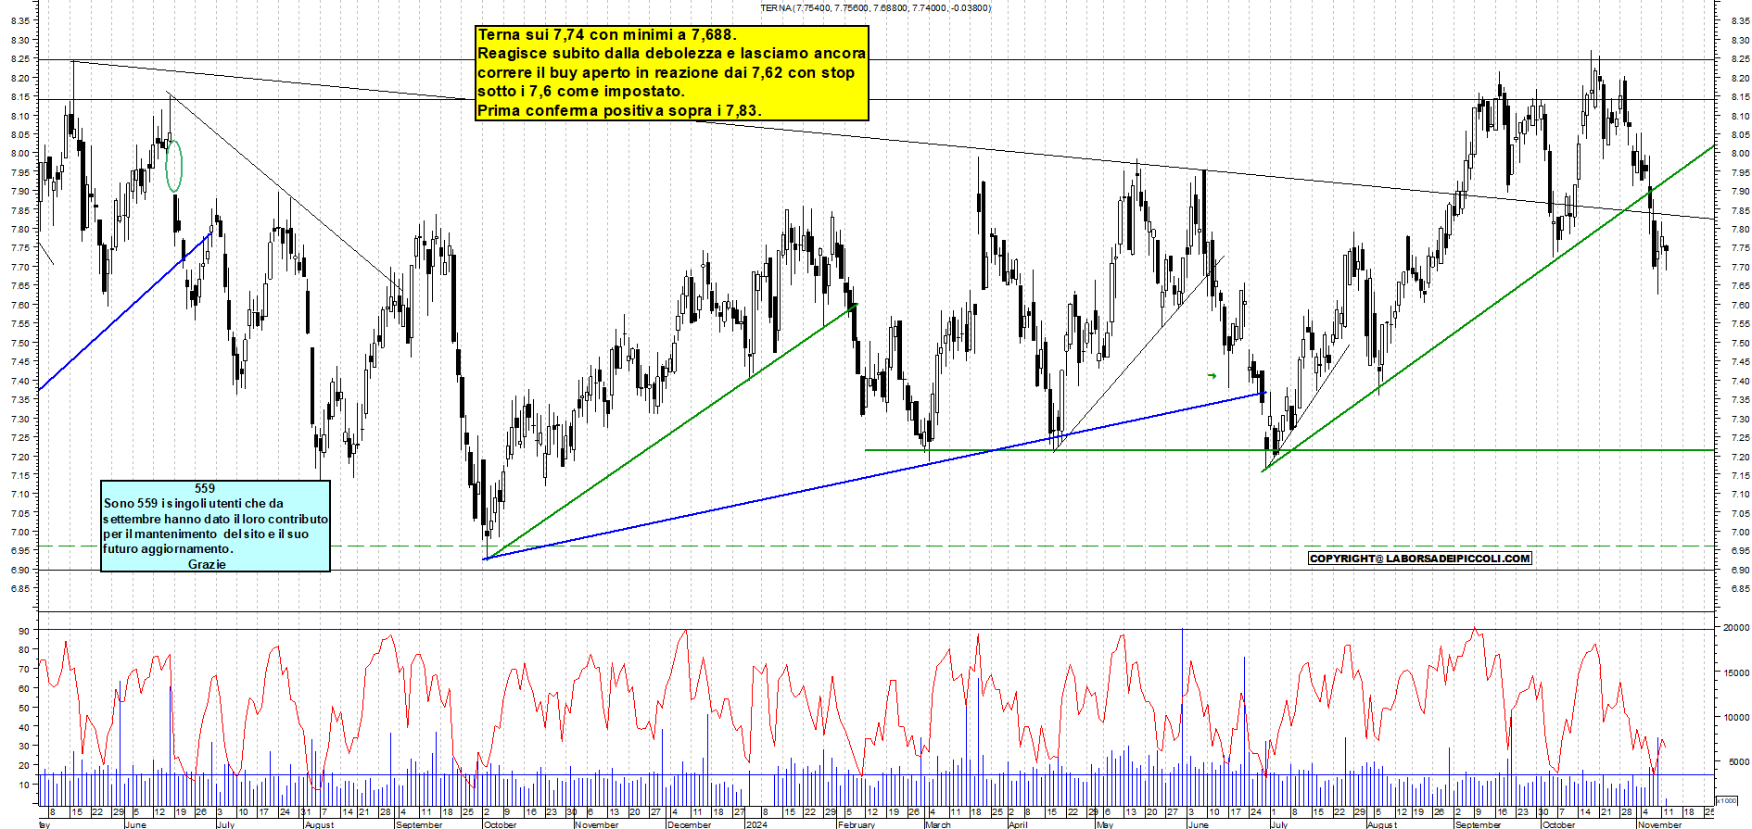
Task: Click the '30' oscillator axis label
Action: 22,746
